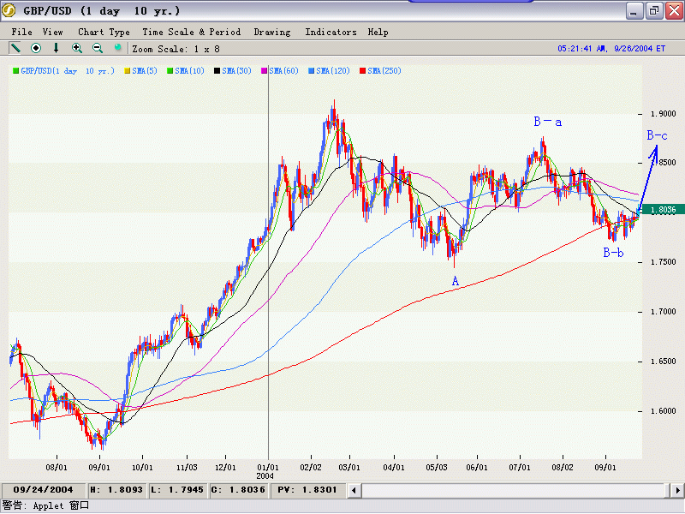Image resolution: width=685 pixels, height=514 pixels.
Task: Click the 09/24/2004 date field
Action: (44, 490)
